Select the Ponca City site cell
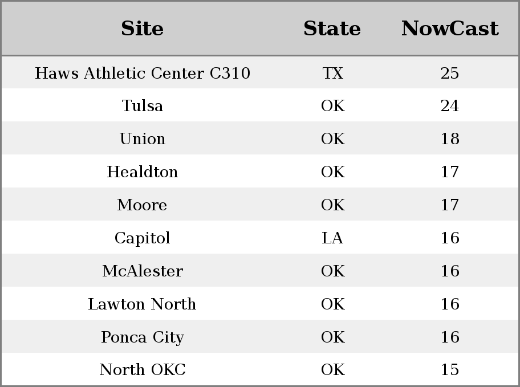 click(143, 337)
